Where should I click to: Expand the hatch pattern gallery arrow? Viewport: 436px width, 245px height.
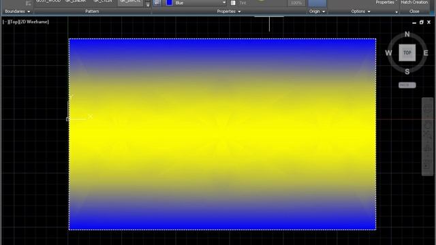coord(148,4)
